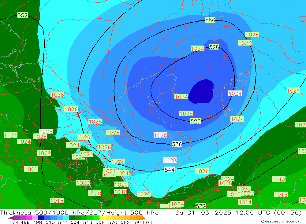Select the forecast date Sa 01-03-2025

click(x=203, y=212)
